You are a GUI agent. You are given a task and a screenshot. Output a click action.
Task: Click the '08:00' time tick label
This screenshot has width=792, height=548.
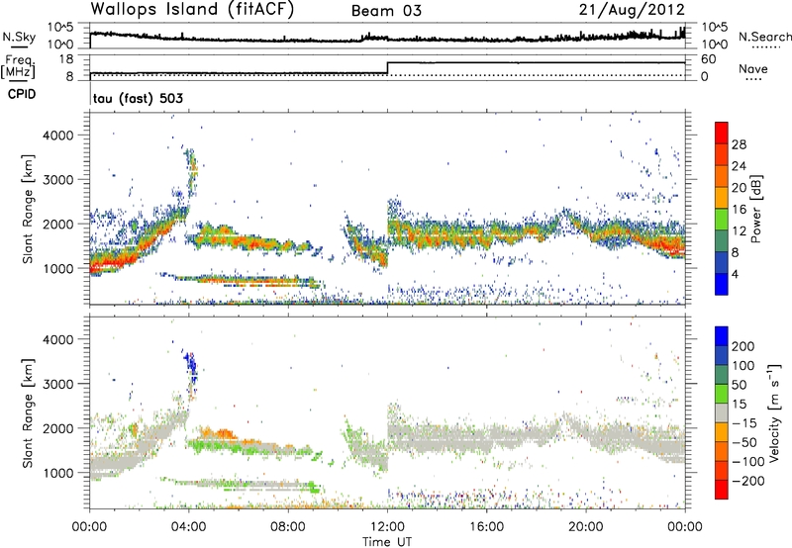287,527
